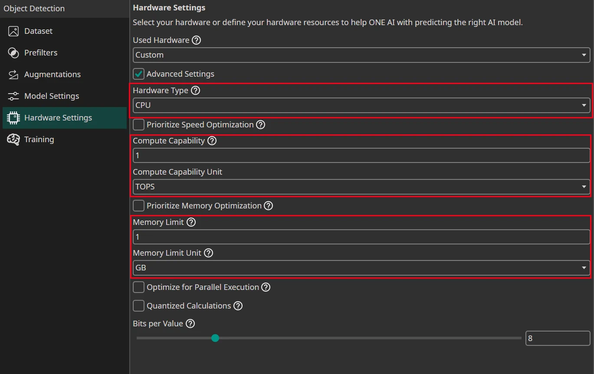594x374 pixels.
Task: Enable Prioritize Speed Optimization checkbox
Action: click(x=138, y=125)
